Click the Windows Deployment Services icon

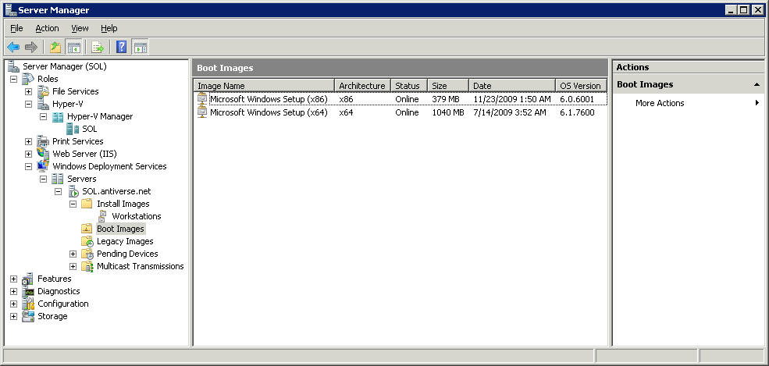43,166
